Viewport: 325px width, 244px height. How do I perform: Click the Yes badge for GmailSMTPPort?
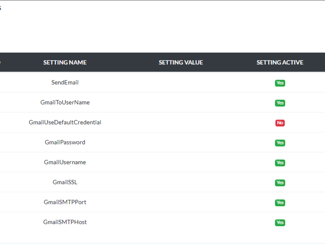pos(280,202)
